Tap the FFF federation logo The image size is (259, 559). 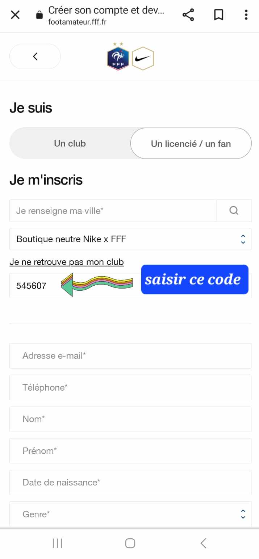coord(118,57)
